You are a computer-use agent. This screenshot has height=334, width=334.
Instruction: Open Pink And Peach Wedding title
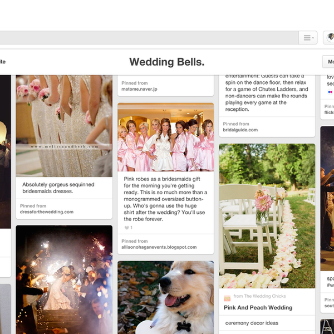(258, 308)
